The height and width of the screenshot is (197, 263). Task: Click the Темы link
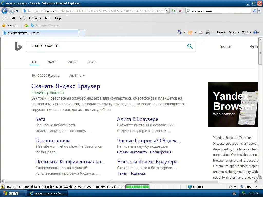click(x=122, y=174)
